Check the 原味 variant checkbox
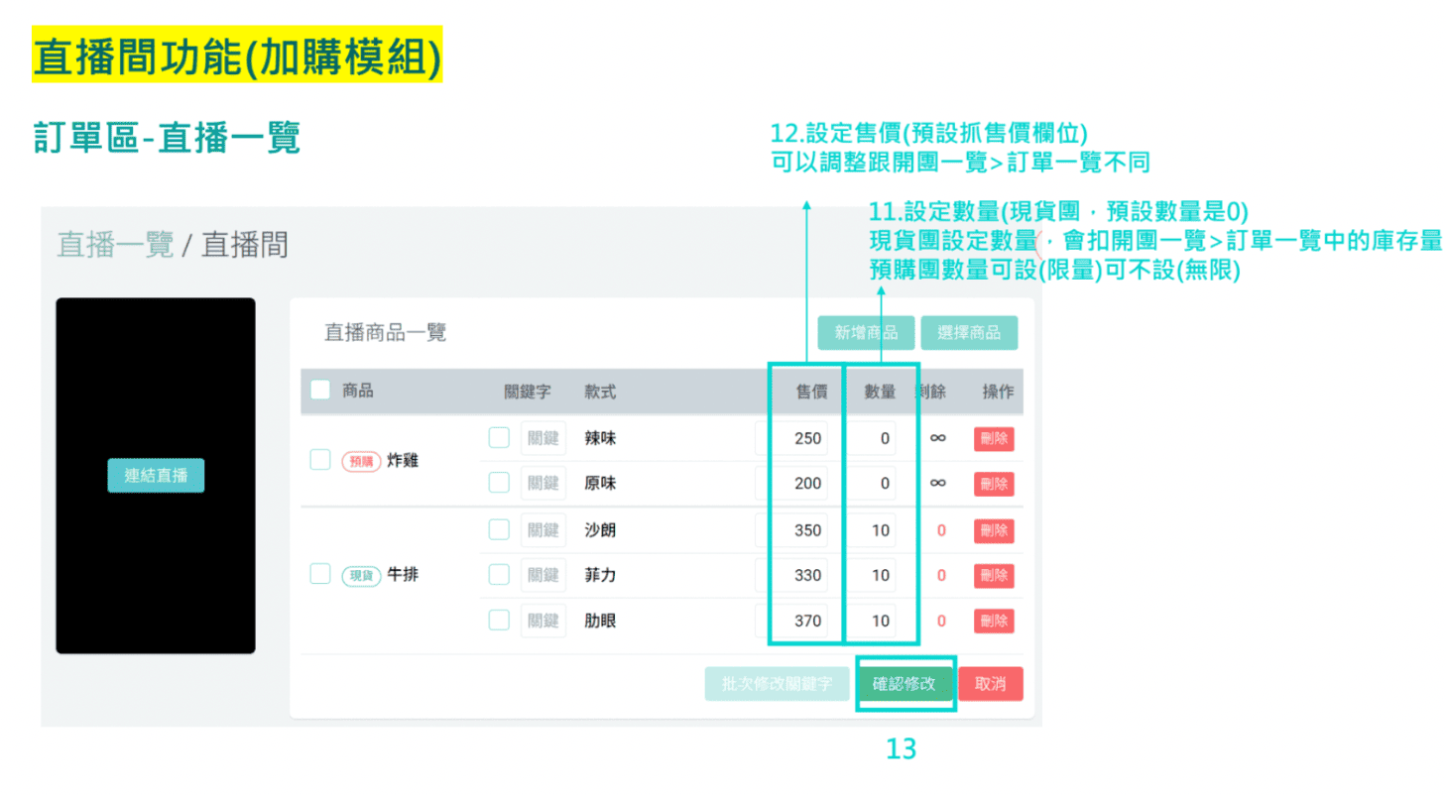The height and width of the screenshot is (795, 1446). click(499, 483)
